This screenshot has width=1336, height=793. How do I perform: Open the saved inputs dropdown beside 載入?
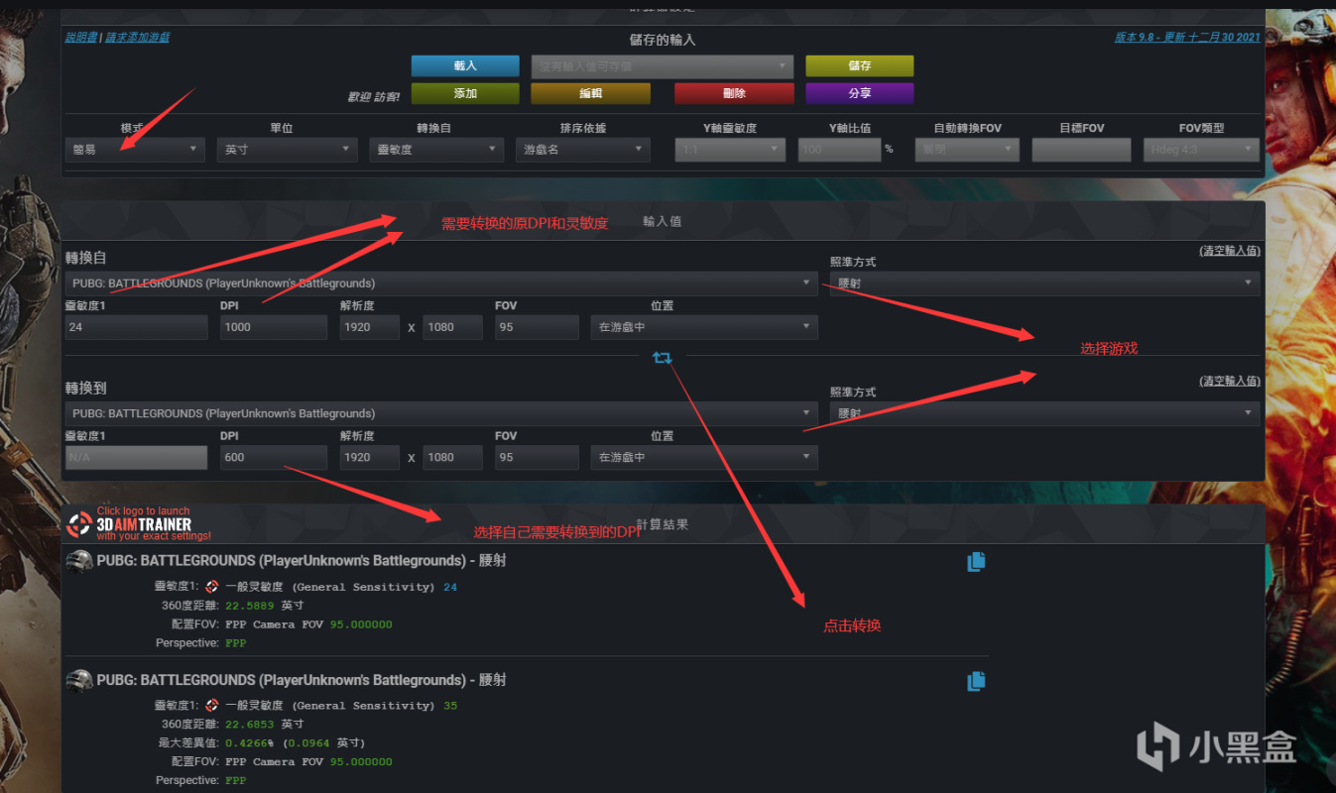click(x=663, y=66)
